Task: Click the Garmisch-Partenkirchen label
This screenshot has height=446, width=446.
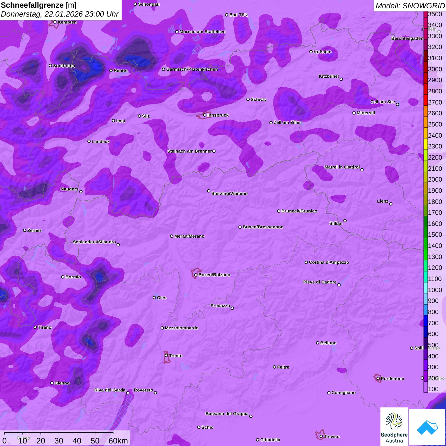Action: pyautogui.click(x=192, y=69)
